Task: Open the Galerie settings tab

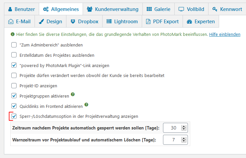Action: click(x=158, y=9)
